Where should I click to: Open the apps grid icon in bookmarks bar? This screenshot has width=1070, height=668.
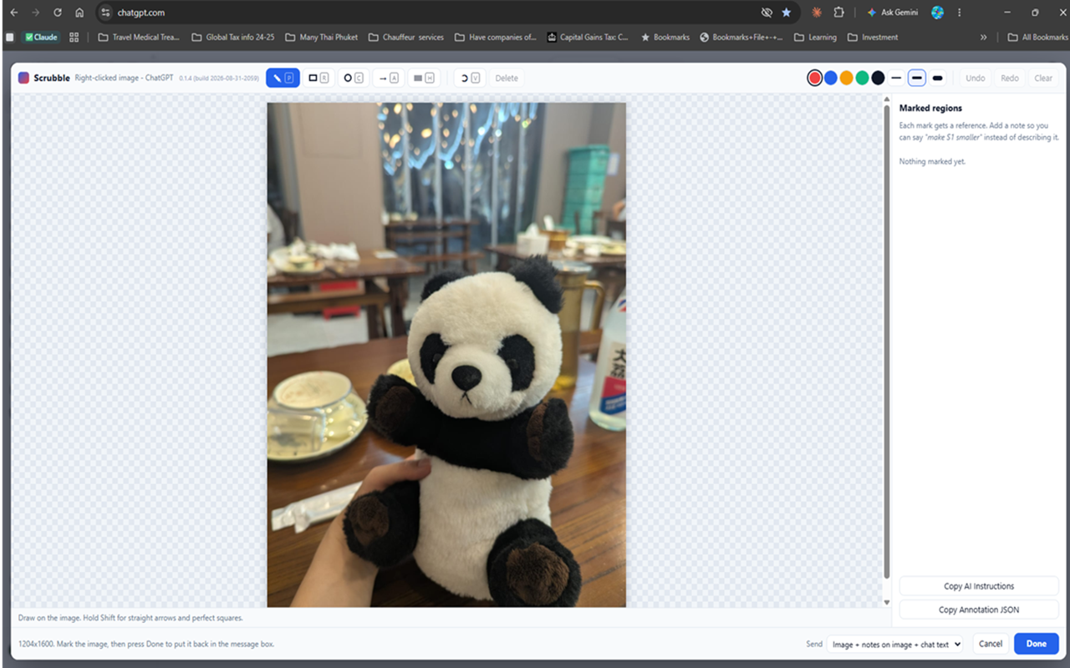point(74,37)
